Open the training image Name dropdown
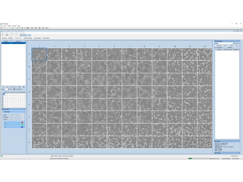Viewport: 243px width, 182px height. [x=234, y=43]
